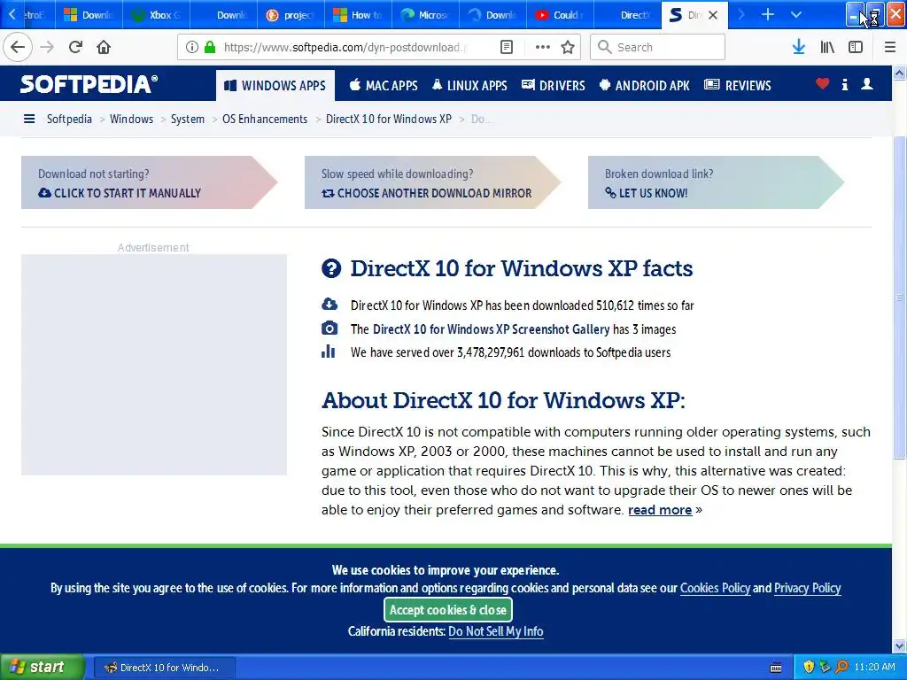This screenshot has width=907, height=680.
Task: Report broken link via Let Us Know
Action: click(x=646, y=193)
